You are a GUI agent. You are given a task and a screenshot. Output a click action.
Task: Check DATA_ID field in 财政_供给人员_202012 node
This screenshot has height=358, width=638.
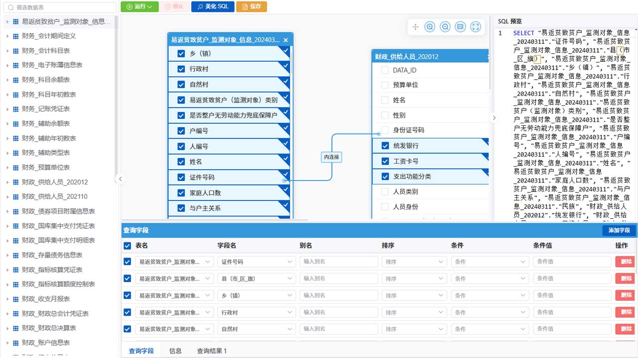385,70
